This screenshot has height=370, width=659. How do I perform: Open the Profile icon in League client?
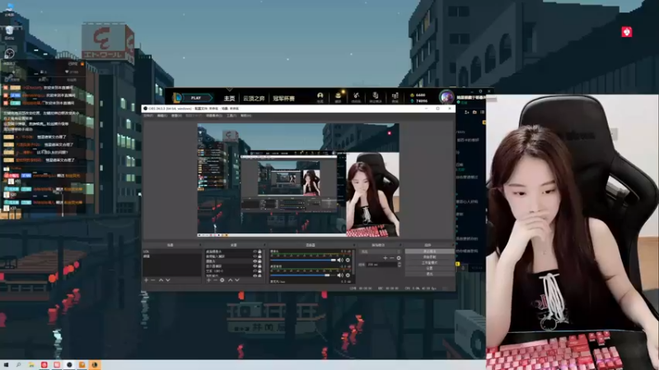(x=320, y=96)
